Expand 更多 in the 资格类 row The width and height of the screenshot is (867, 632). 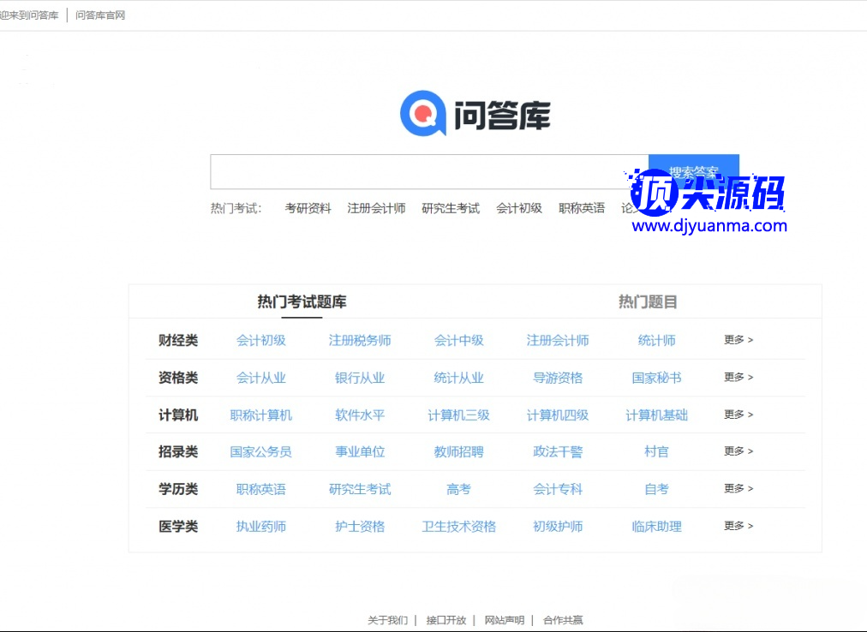tap(738, 377)
